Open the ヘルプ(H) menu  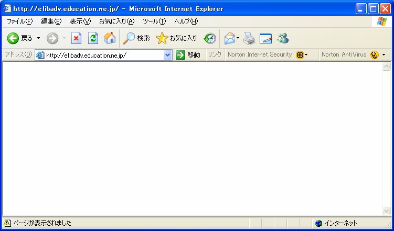pyautogui.click(x=186, y=21)
